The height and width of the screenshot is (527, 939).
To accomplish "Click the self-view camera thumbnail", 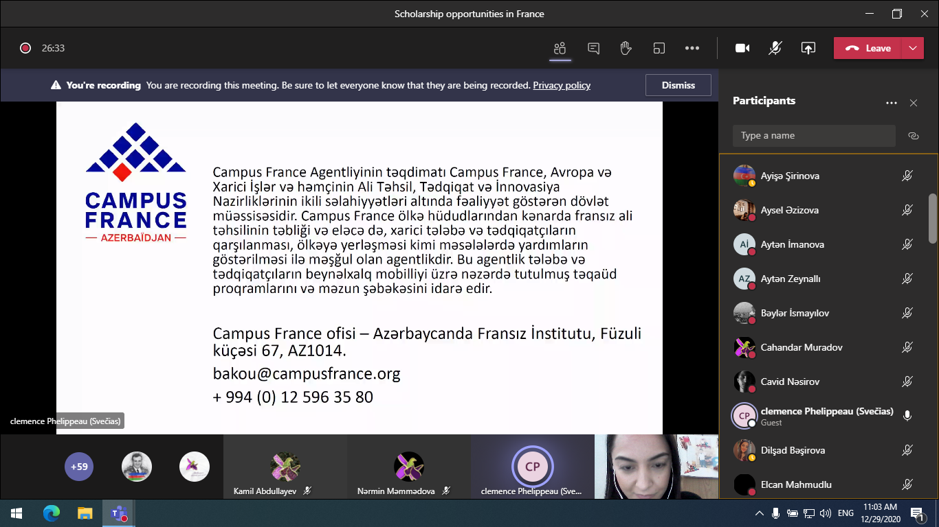I will 656,467.
